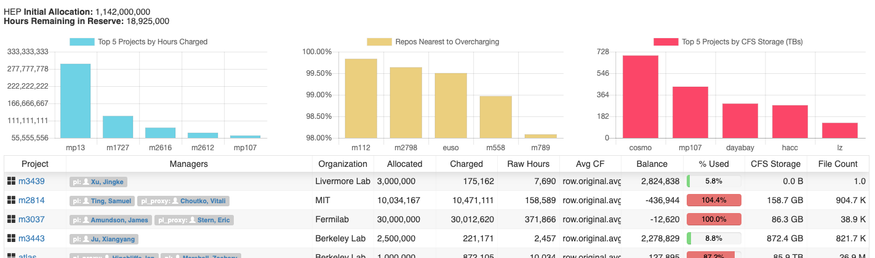The width and height of the screenshot is (875, 258).
Task: Sort the table by the Managers column
Action: (x=189, y=164)
